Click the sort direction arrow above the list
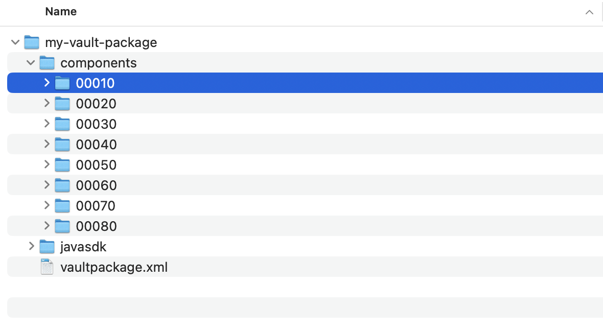Screen dimensions: 603x331 (589, 11)
